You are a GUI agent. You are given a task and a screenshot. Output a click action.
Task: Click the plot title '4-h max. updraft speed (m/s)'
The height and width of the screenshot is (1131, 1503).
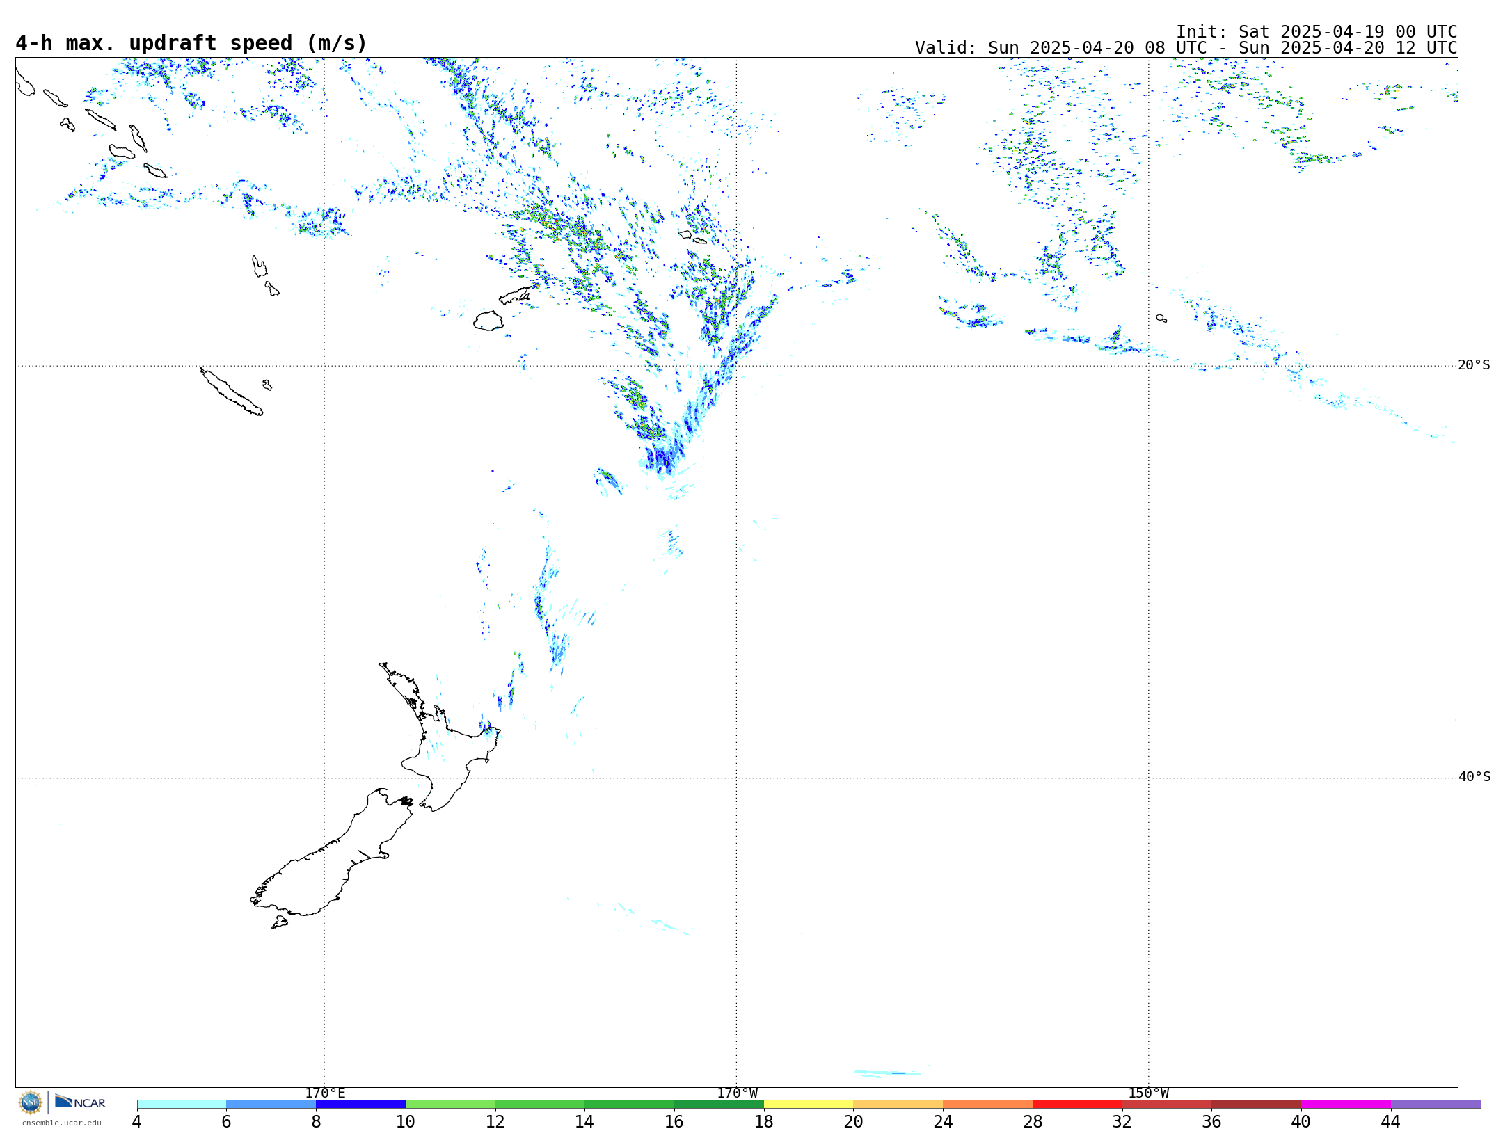pyautogui.click(x=191, y=43)
